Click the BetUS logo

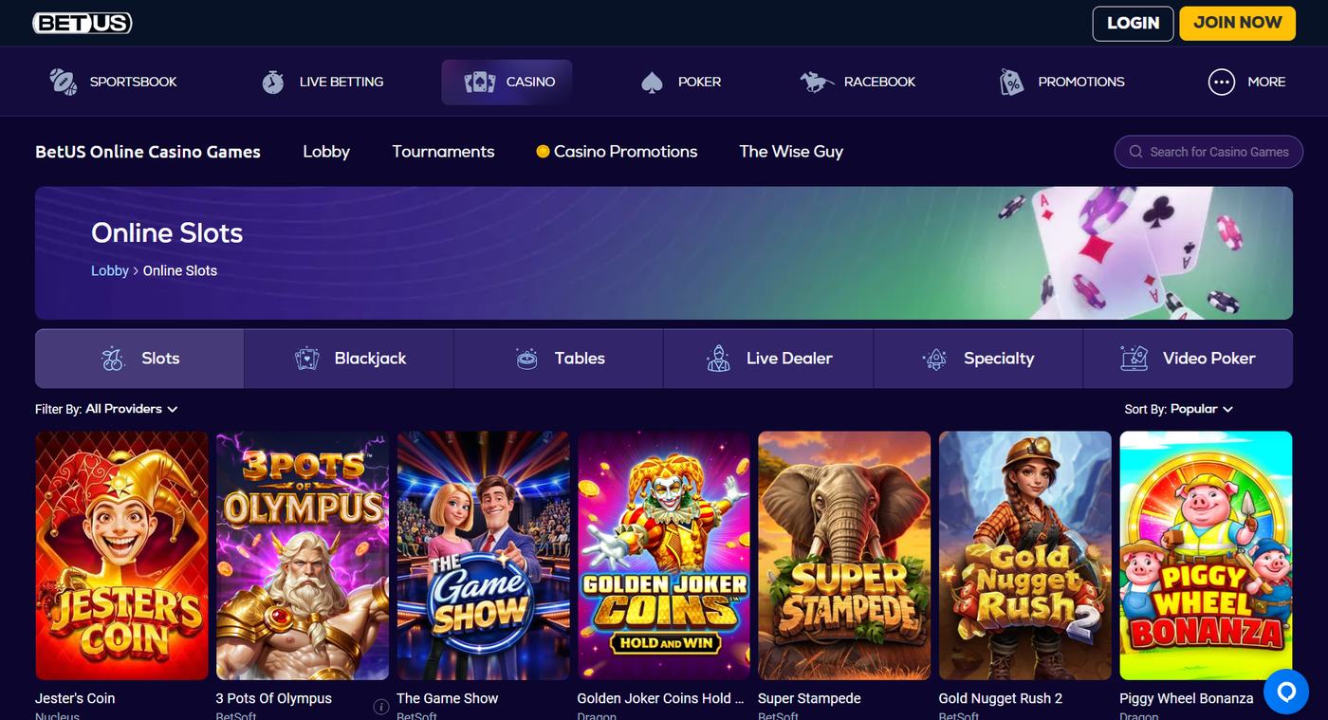[82, 23]
